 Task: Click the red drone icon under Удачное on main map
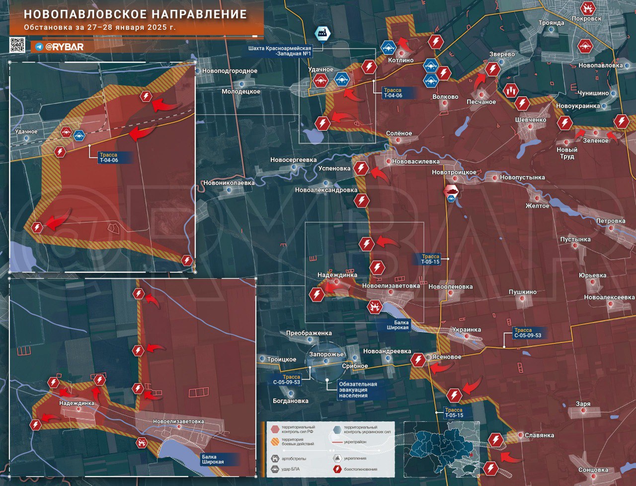pos(321,81)
